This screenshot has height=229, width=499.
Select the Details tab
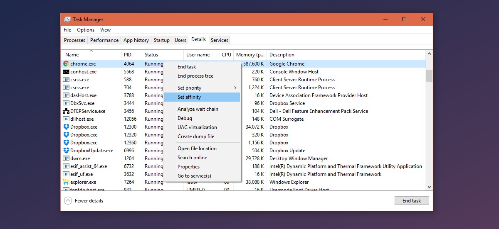[x=198, y=39]
